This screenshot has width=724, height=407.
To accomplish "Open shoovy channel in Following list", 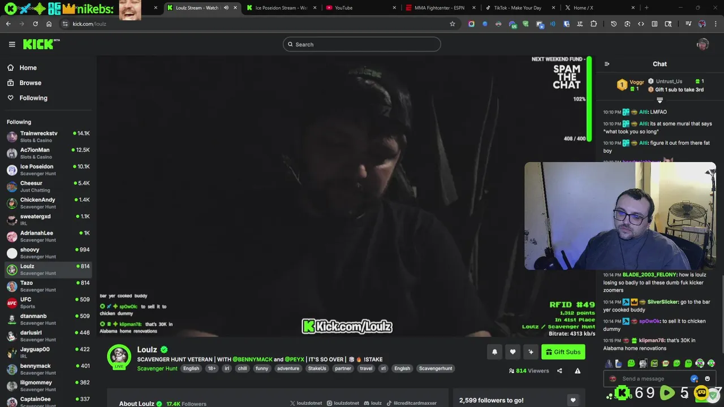I will pos(48,253).
